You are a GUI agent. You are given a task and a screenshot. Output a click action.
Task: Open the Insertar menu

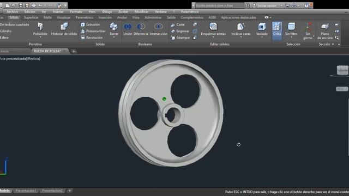tap(58, 11)
